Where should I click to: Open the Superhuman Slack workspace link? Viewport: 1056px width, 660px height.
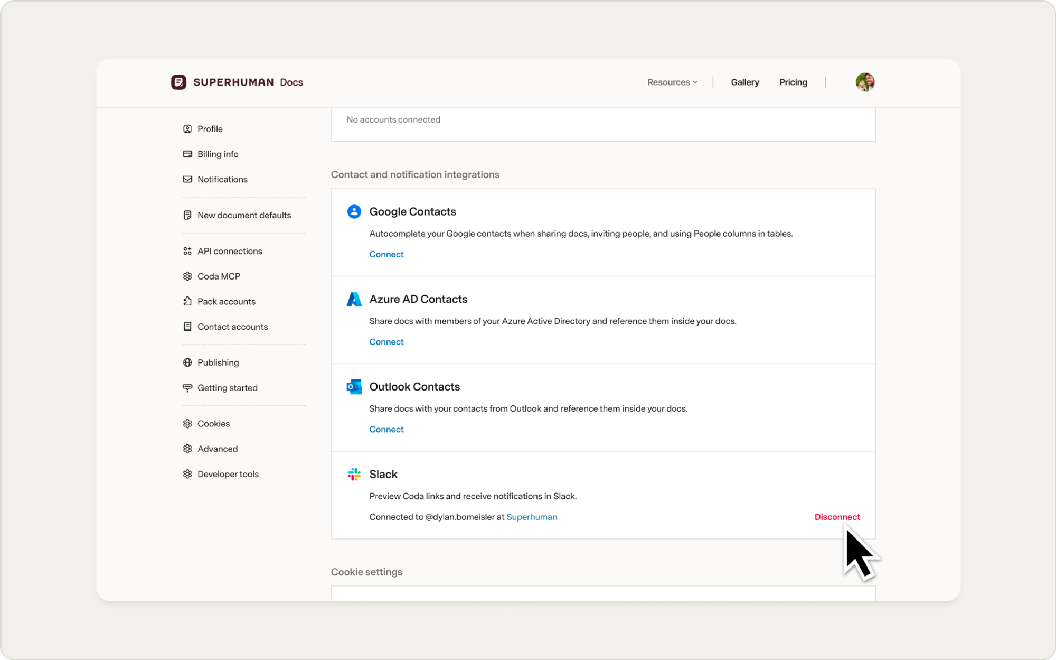pos(532,517)
